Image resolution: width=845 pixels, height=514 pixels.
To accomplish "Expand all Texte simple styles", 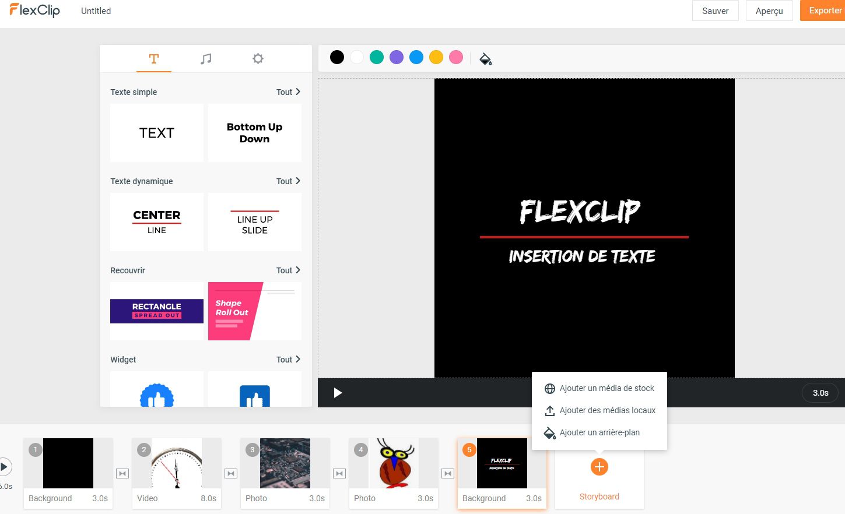I will click(289, 92).
